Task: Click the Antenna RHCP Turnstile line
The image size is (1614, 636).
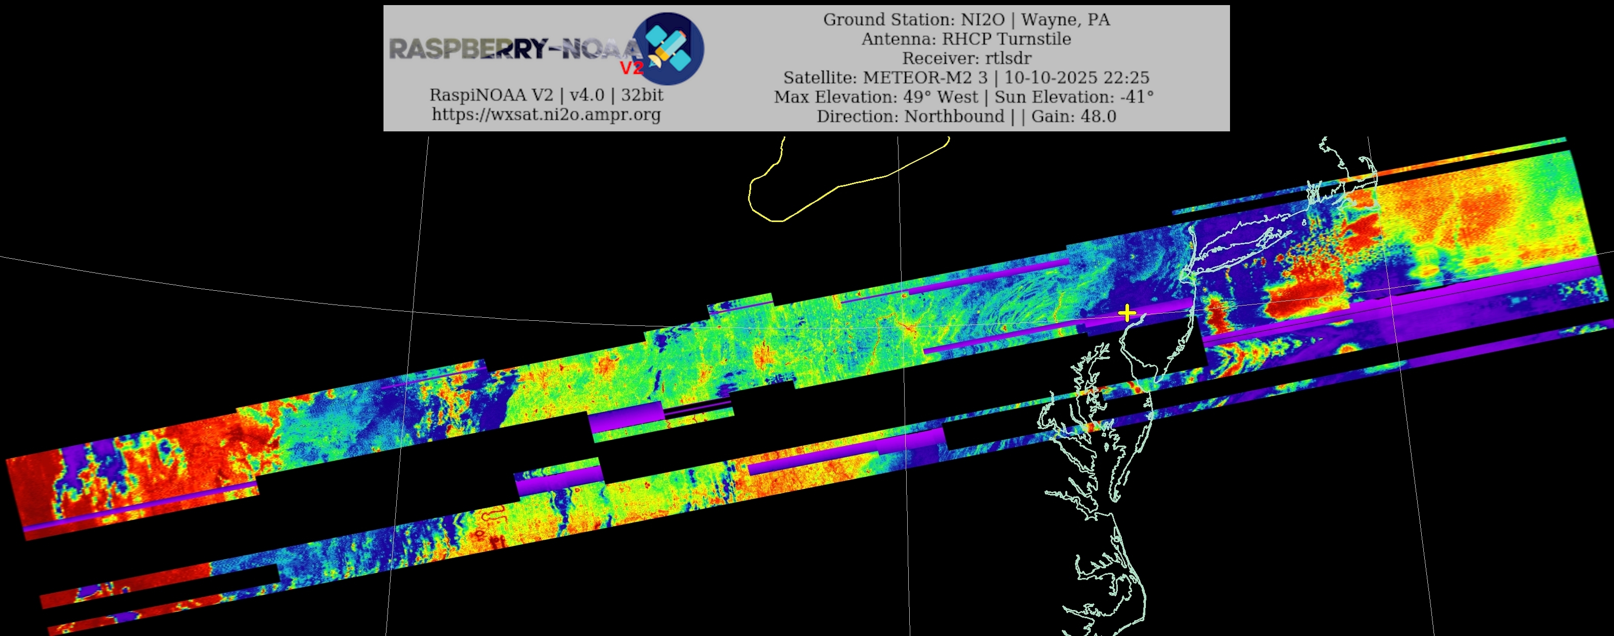Action: (966, 39)
